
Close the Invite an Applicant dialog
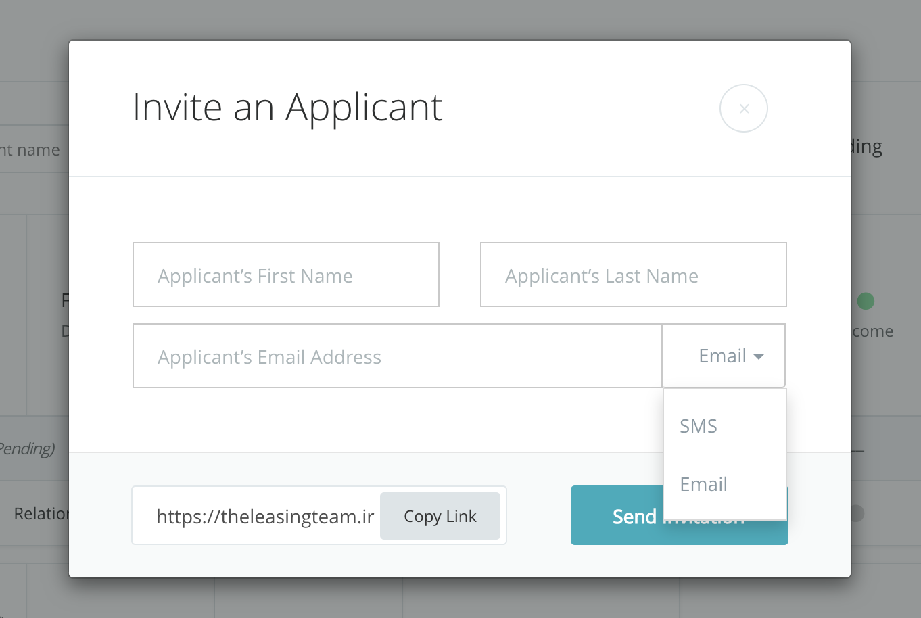(744, 108)
